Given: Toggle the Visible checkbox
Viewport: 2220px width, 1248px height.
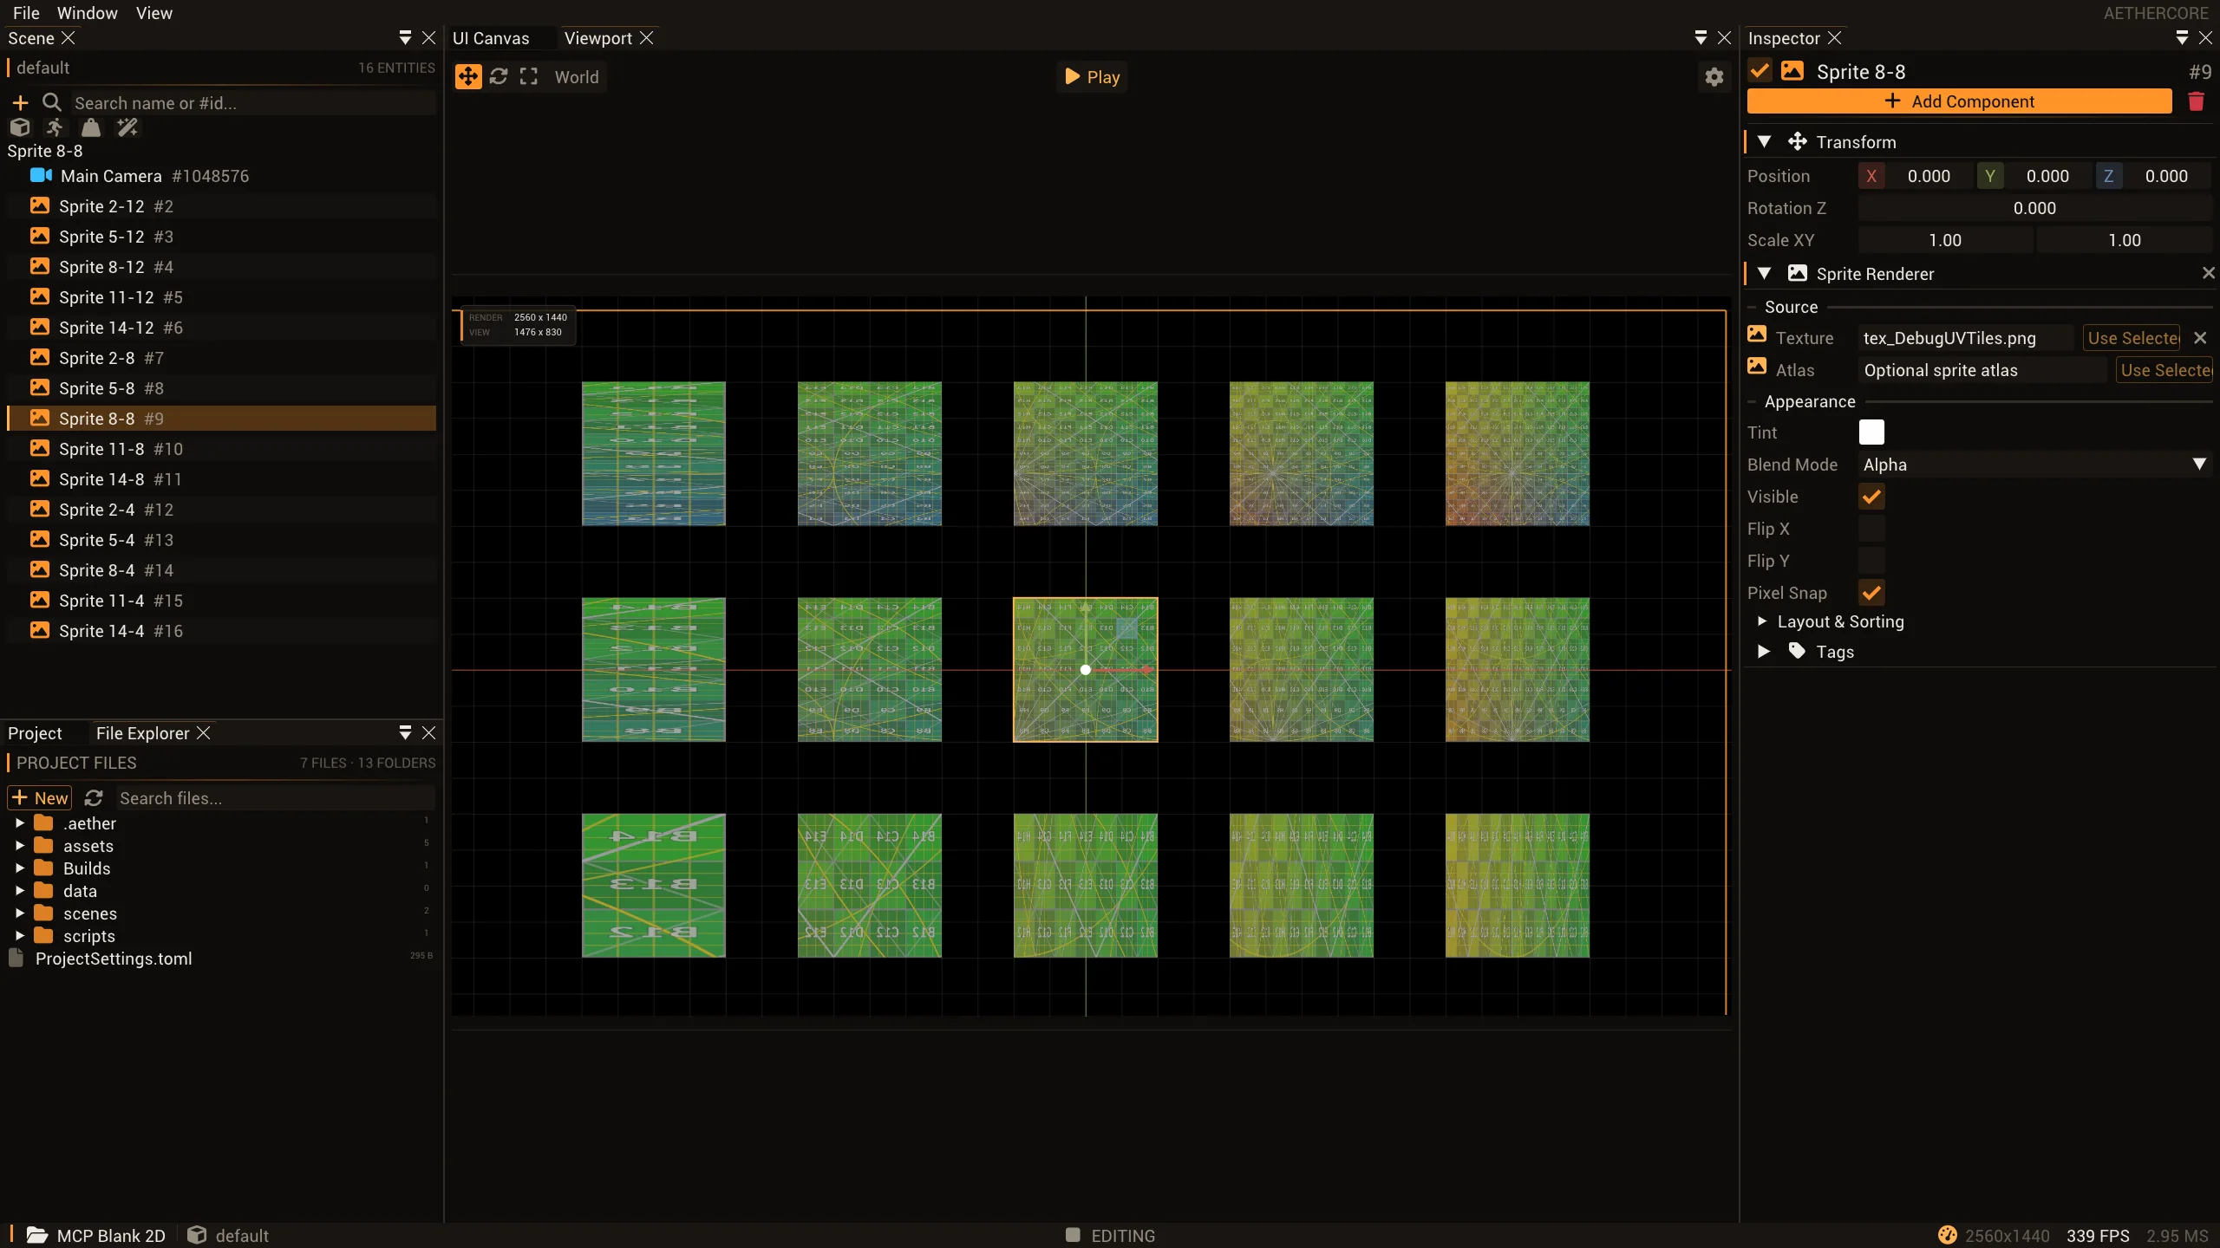Looking at the screenshot, I should pyautogui.click(x=1871, y=497).
